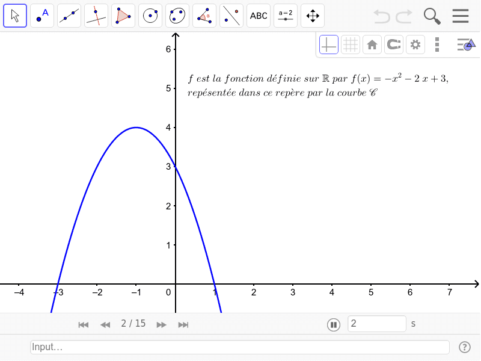This screenshot has width=481, height=361.
Task: Select the ABC text tool
Action: click(259, 16)
